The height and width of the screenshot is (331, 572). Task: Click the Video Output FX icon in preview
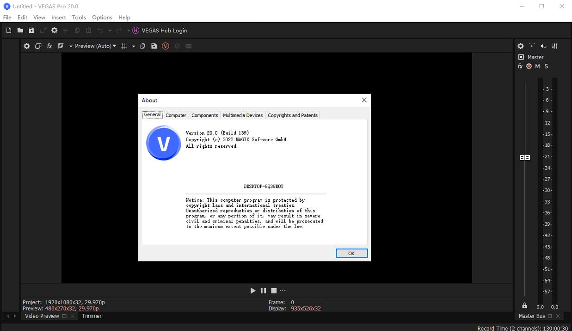(x=49, y=46)
